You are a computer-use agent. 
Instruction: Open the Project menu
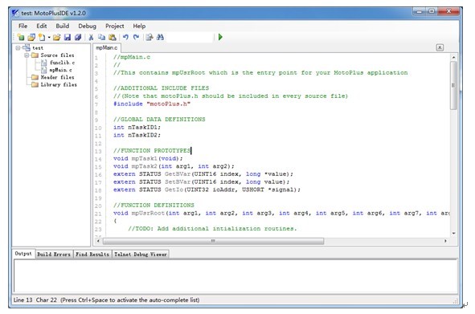tap(114, 26)
